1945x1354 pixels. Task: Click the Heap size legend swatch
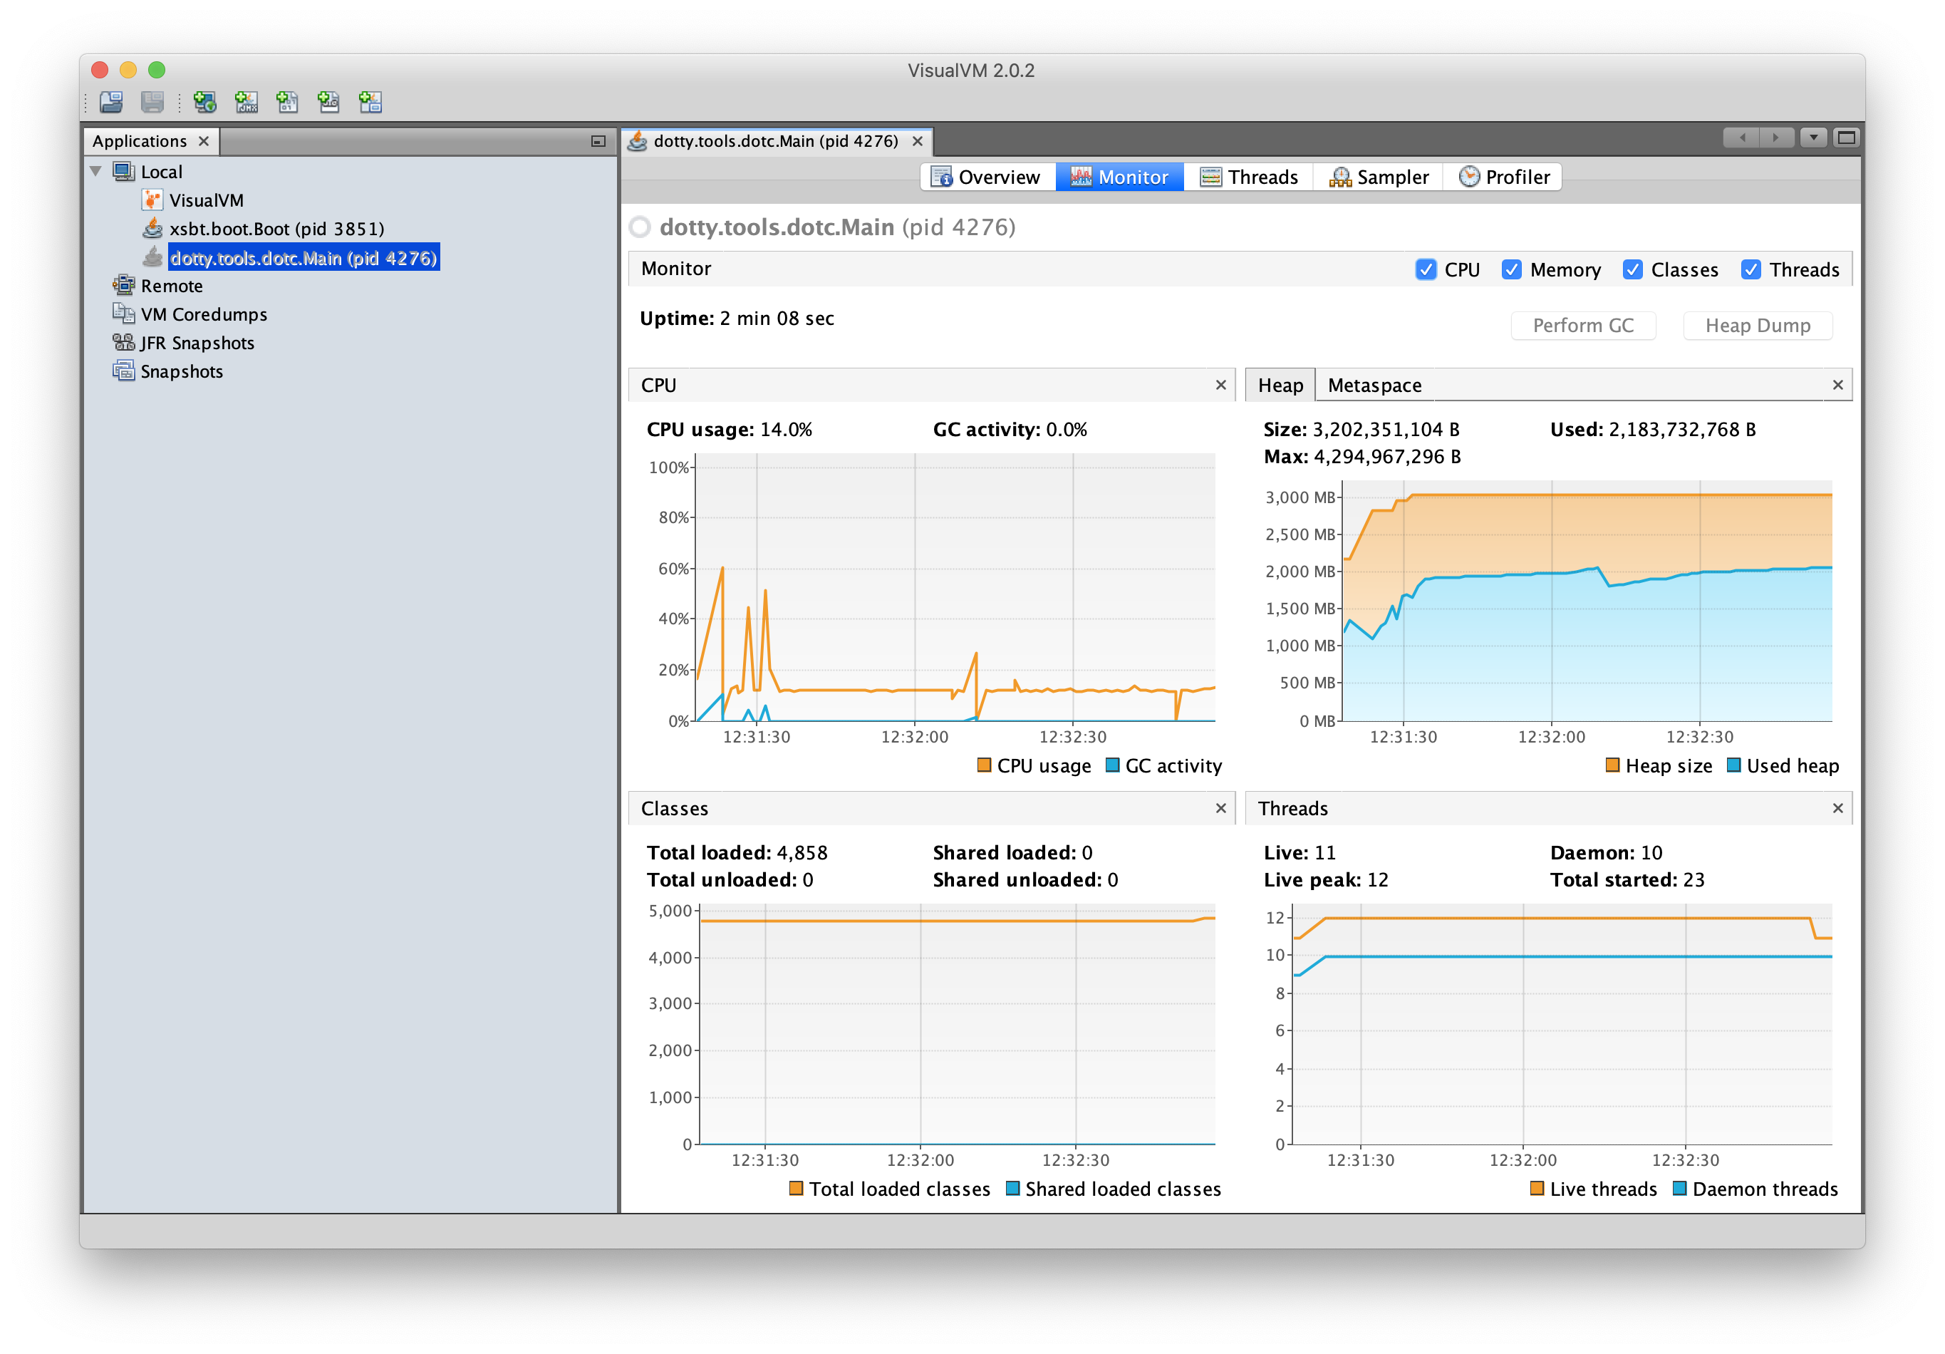point(1612,765)
